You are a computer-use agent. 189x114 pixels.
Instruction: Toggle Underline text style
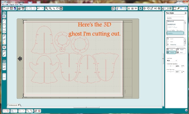point(172,45)
